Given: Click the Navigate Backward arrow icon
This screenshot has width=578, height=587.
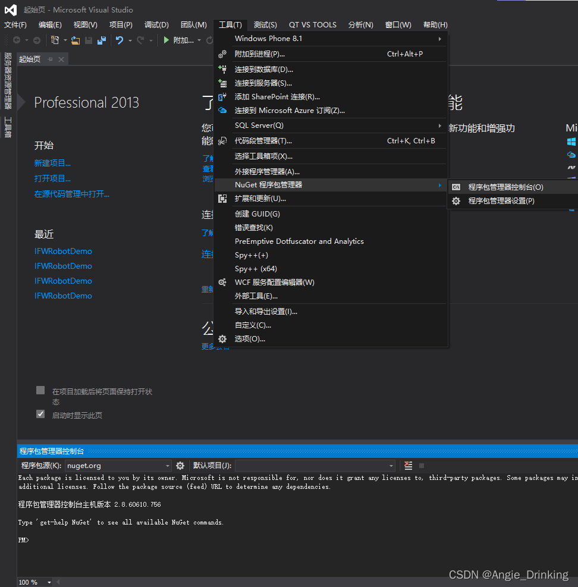Looking at the screenshot, I should tap(17, 40).
